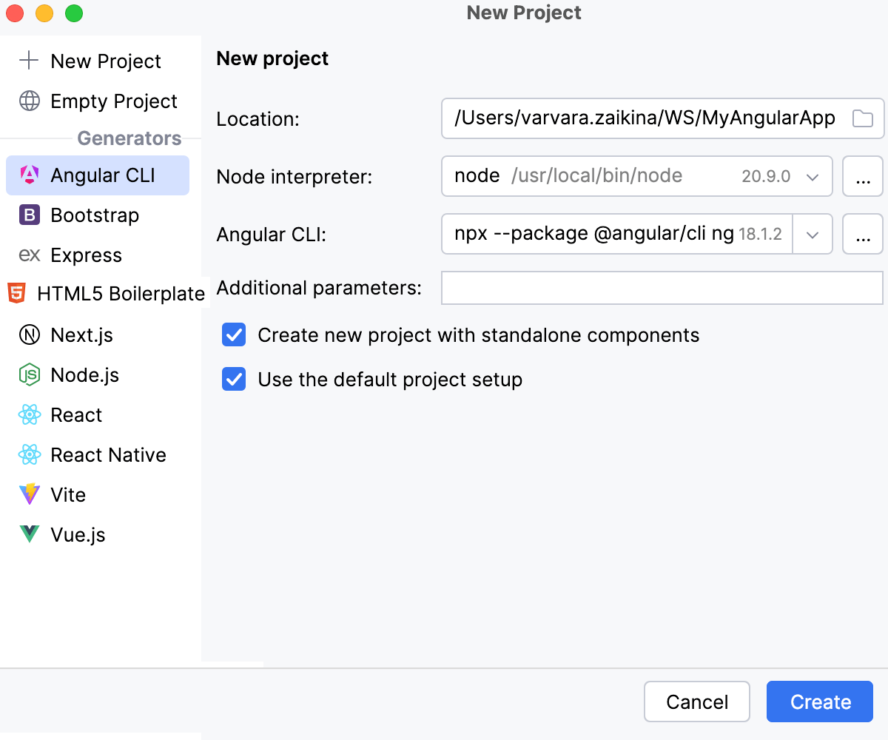Open the Node interpreter browse dialog
Image resolution: width=888 pixels, height=740 pixels.
pos(863,176)
